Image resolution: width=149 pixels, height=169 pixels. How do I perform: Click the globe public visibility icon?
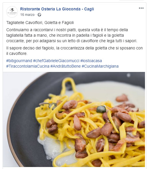(39, 15)
